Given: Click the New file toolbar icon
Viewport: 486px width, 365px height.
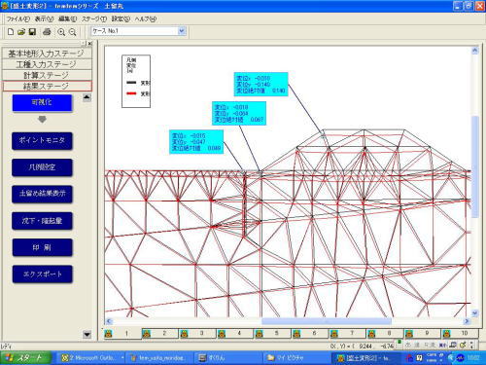Looking at the screenshot, I should [11, 32].
